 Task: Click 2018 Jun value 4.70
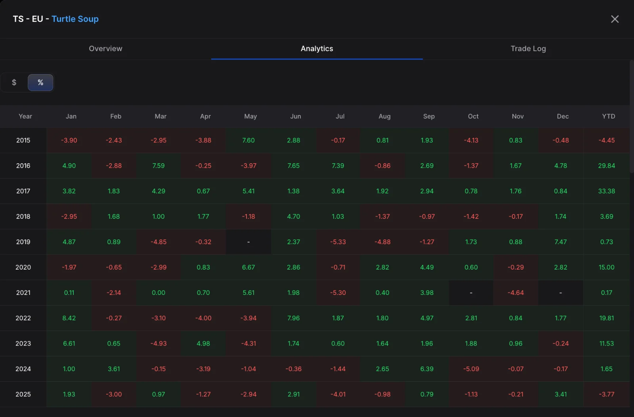[294, 216]
